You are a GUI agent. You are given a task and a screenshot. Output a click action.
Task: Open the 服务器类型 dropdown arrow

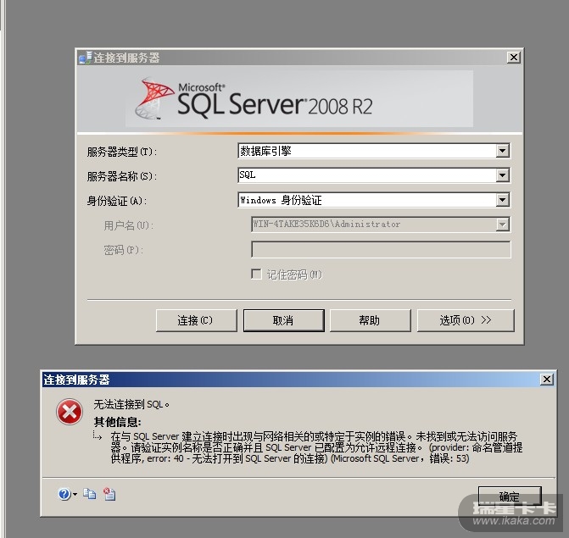click(x=502, y=151)
